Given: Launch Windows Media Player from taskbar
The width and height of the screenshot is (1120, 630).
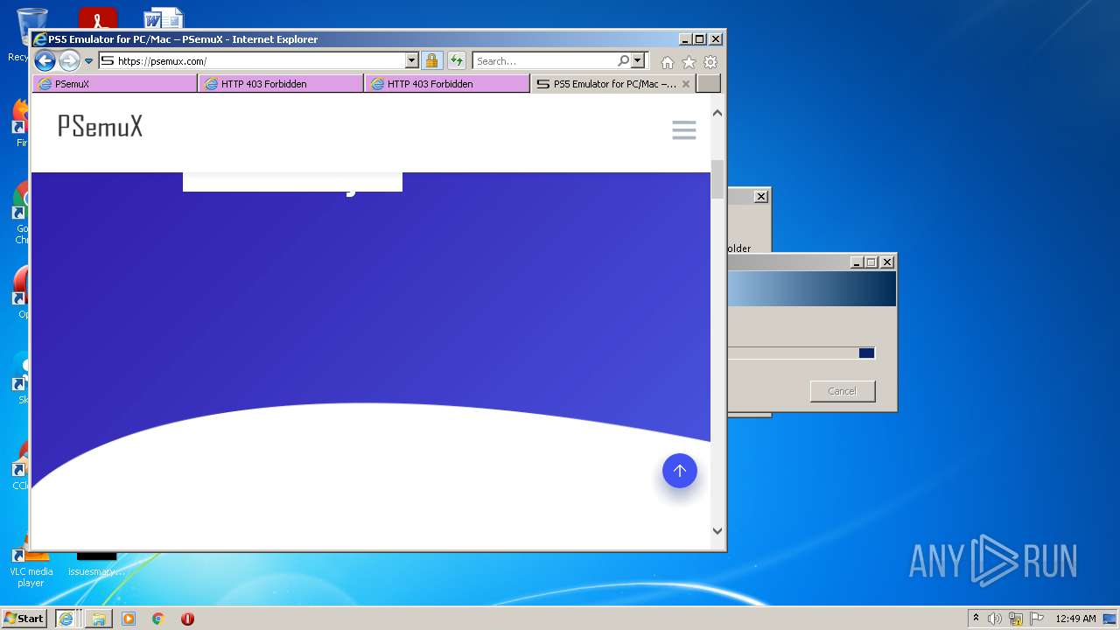Looking at the screenshot, I should coord(129,619).
